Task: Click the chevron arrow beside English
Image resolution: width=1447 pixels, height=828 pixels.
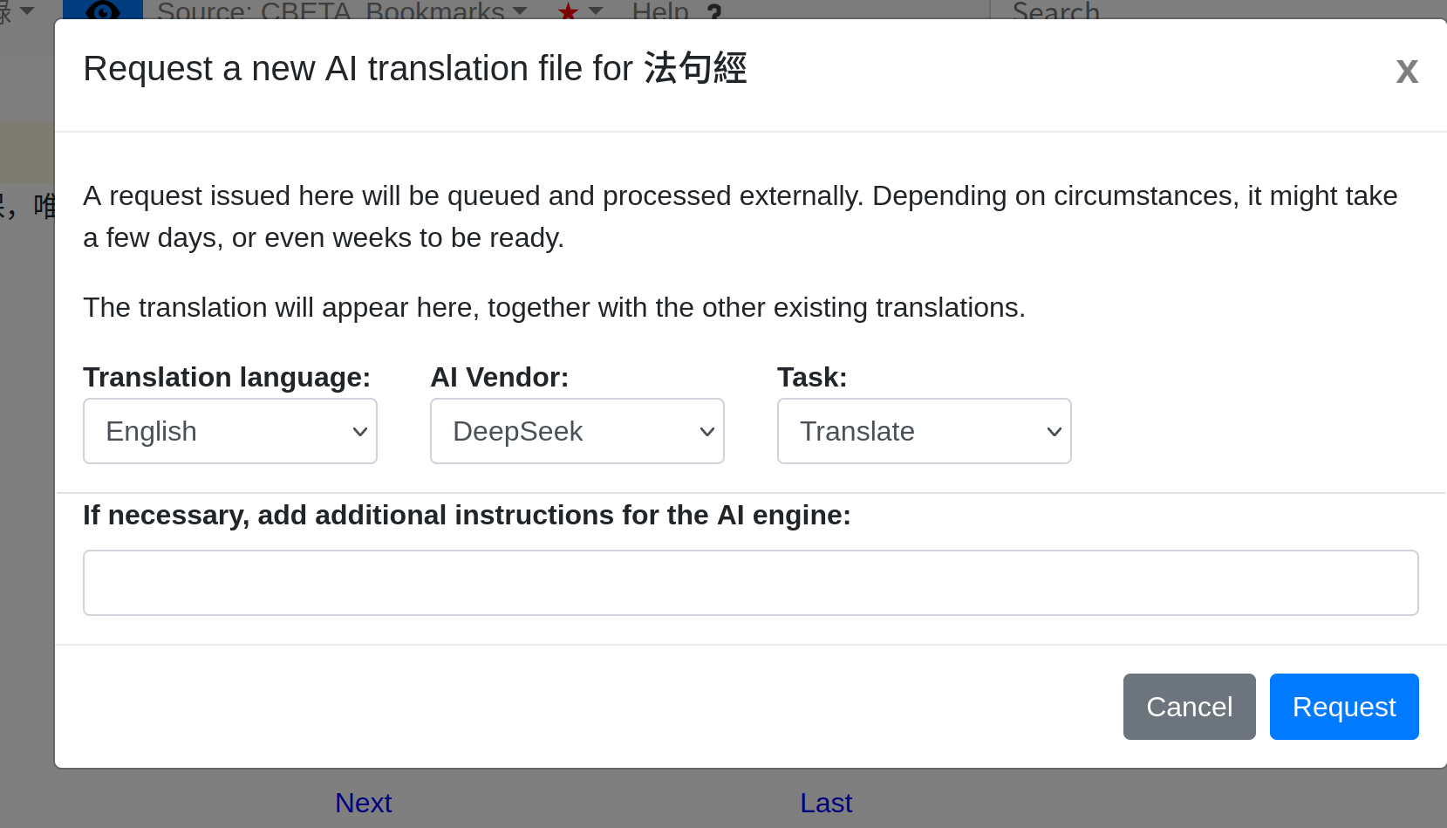Action: pos(359,432)
